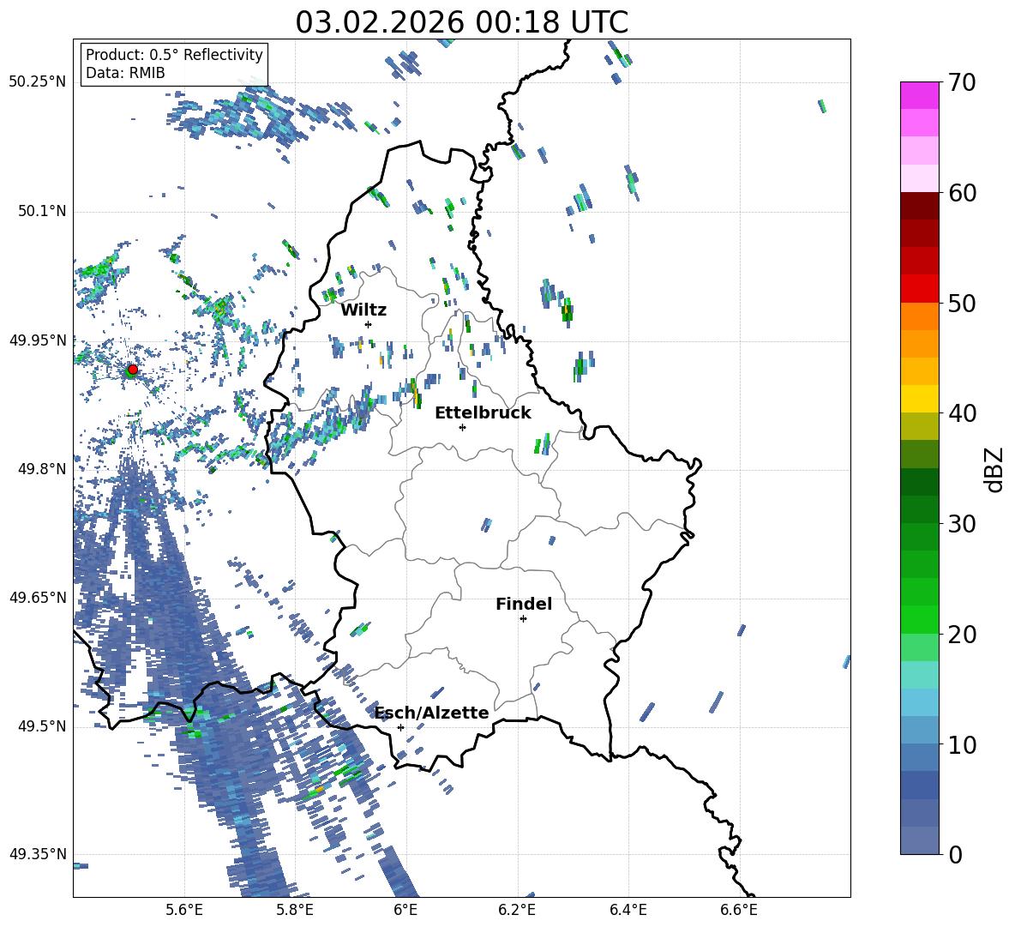Click the 49.65°N latitude label
The image size is (1015, 927).
[38, 598]
